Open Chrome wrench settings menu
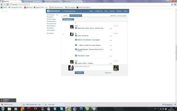This screenshot has height=111, width=177. tap(175, 4)
